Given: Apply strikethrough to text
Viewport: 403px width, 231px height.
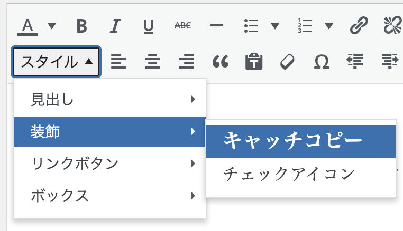Looking at the screenshot, I should click(182, 26).
